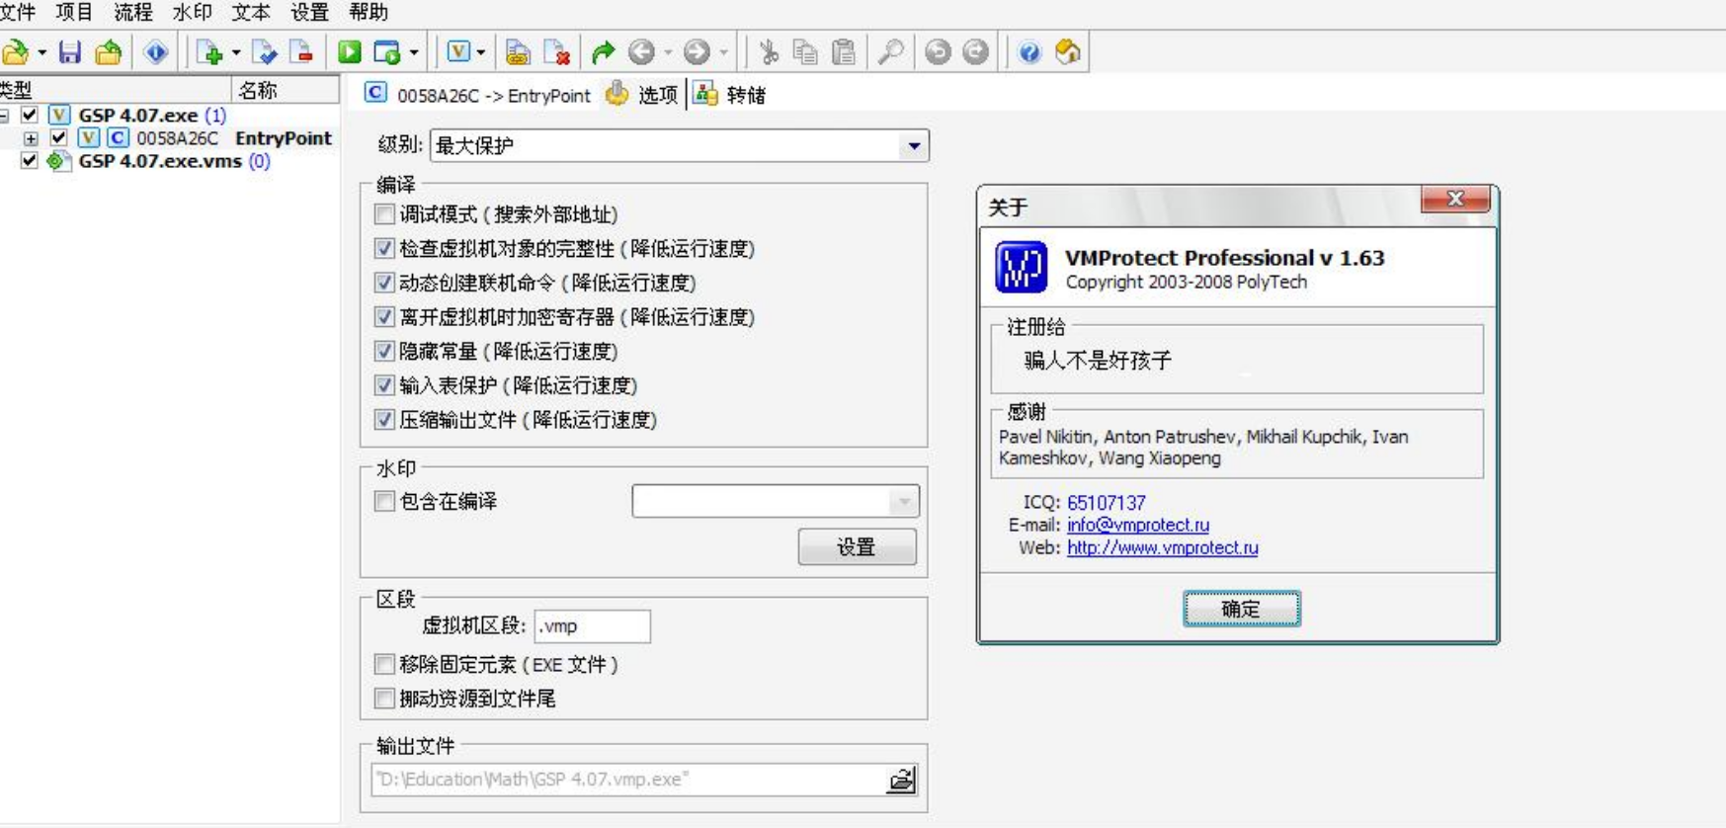
Task: Open the watermark selection dropdown
Action: (x=904, y=502)
